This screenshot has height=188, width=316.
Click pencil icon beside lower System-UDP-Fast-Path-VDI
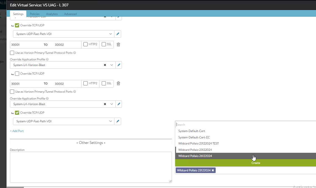coord(118,121)
